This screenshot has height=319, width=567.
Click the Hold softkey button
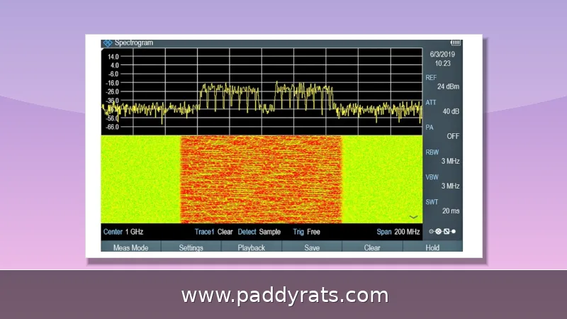pos(432,247)
